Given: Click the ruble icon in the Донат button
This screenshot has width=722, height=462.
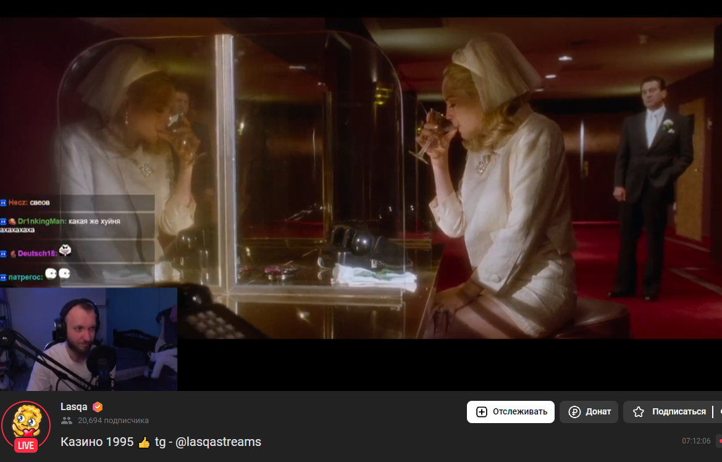Looking at the screenshot, I should [x=574, y=412].
